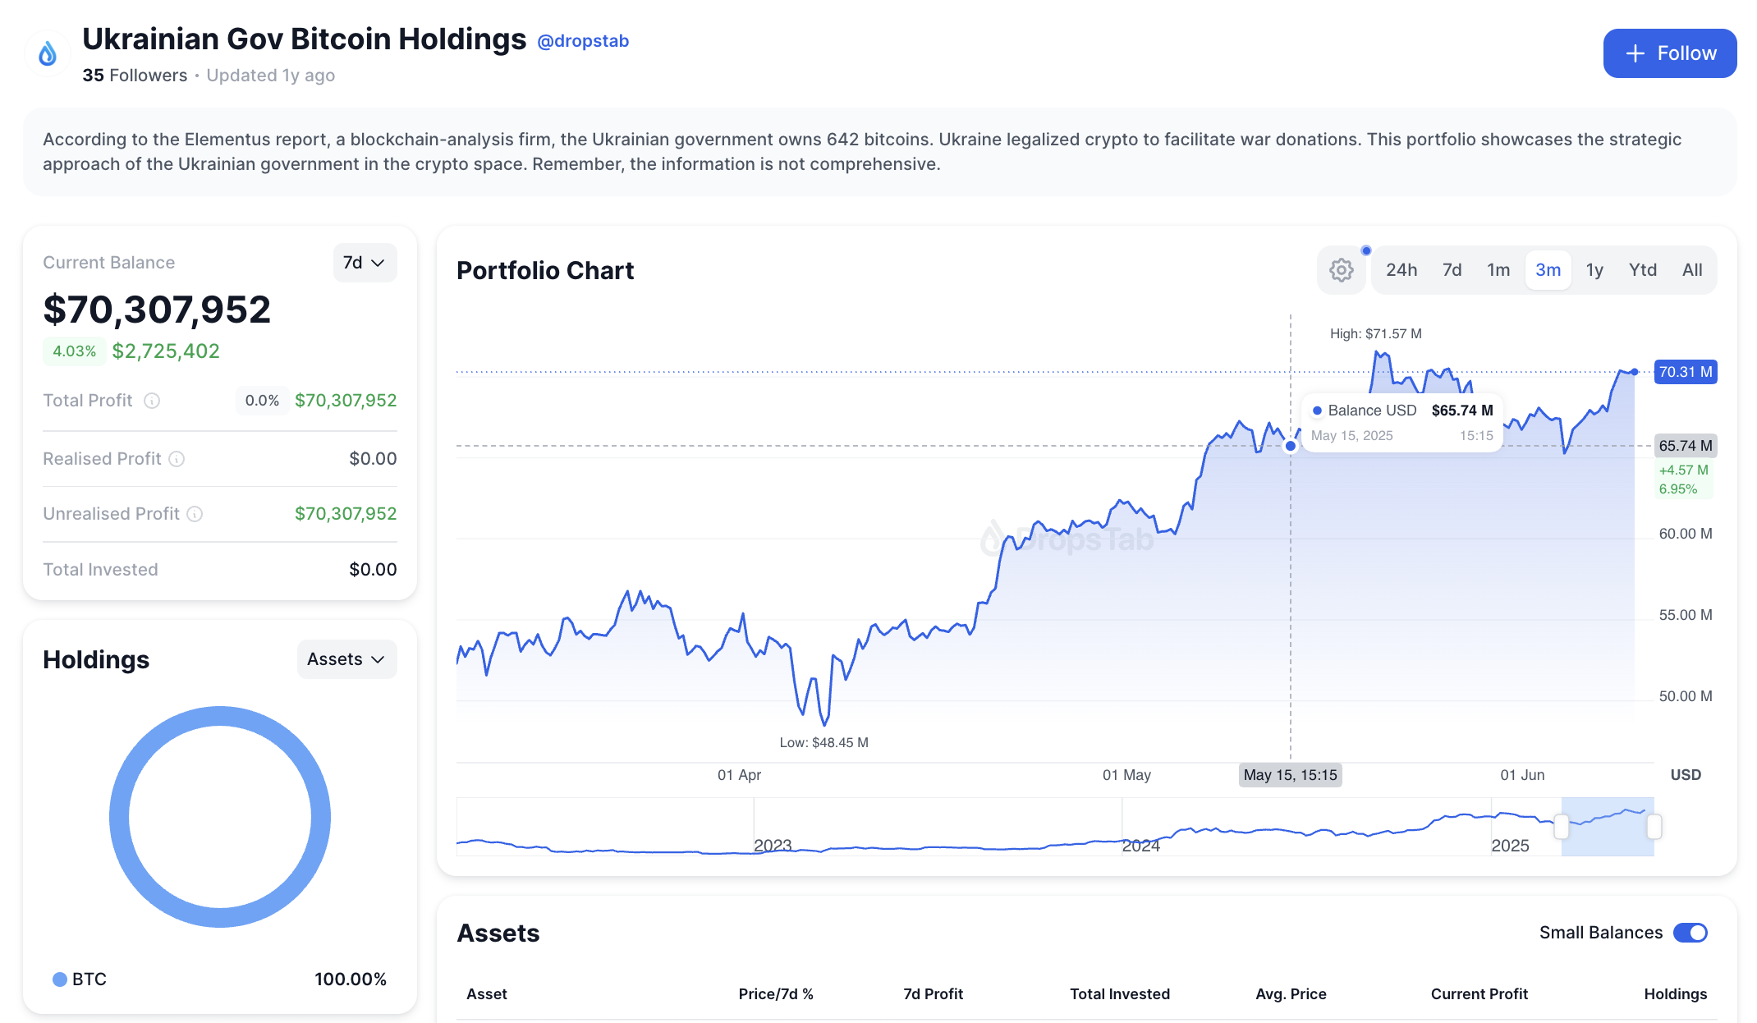Screen dimensions: 1757x1023
Task: Select the 24h chart range tab
Action: pyautogui.click(x=1401, y=270)
